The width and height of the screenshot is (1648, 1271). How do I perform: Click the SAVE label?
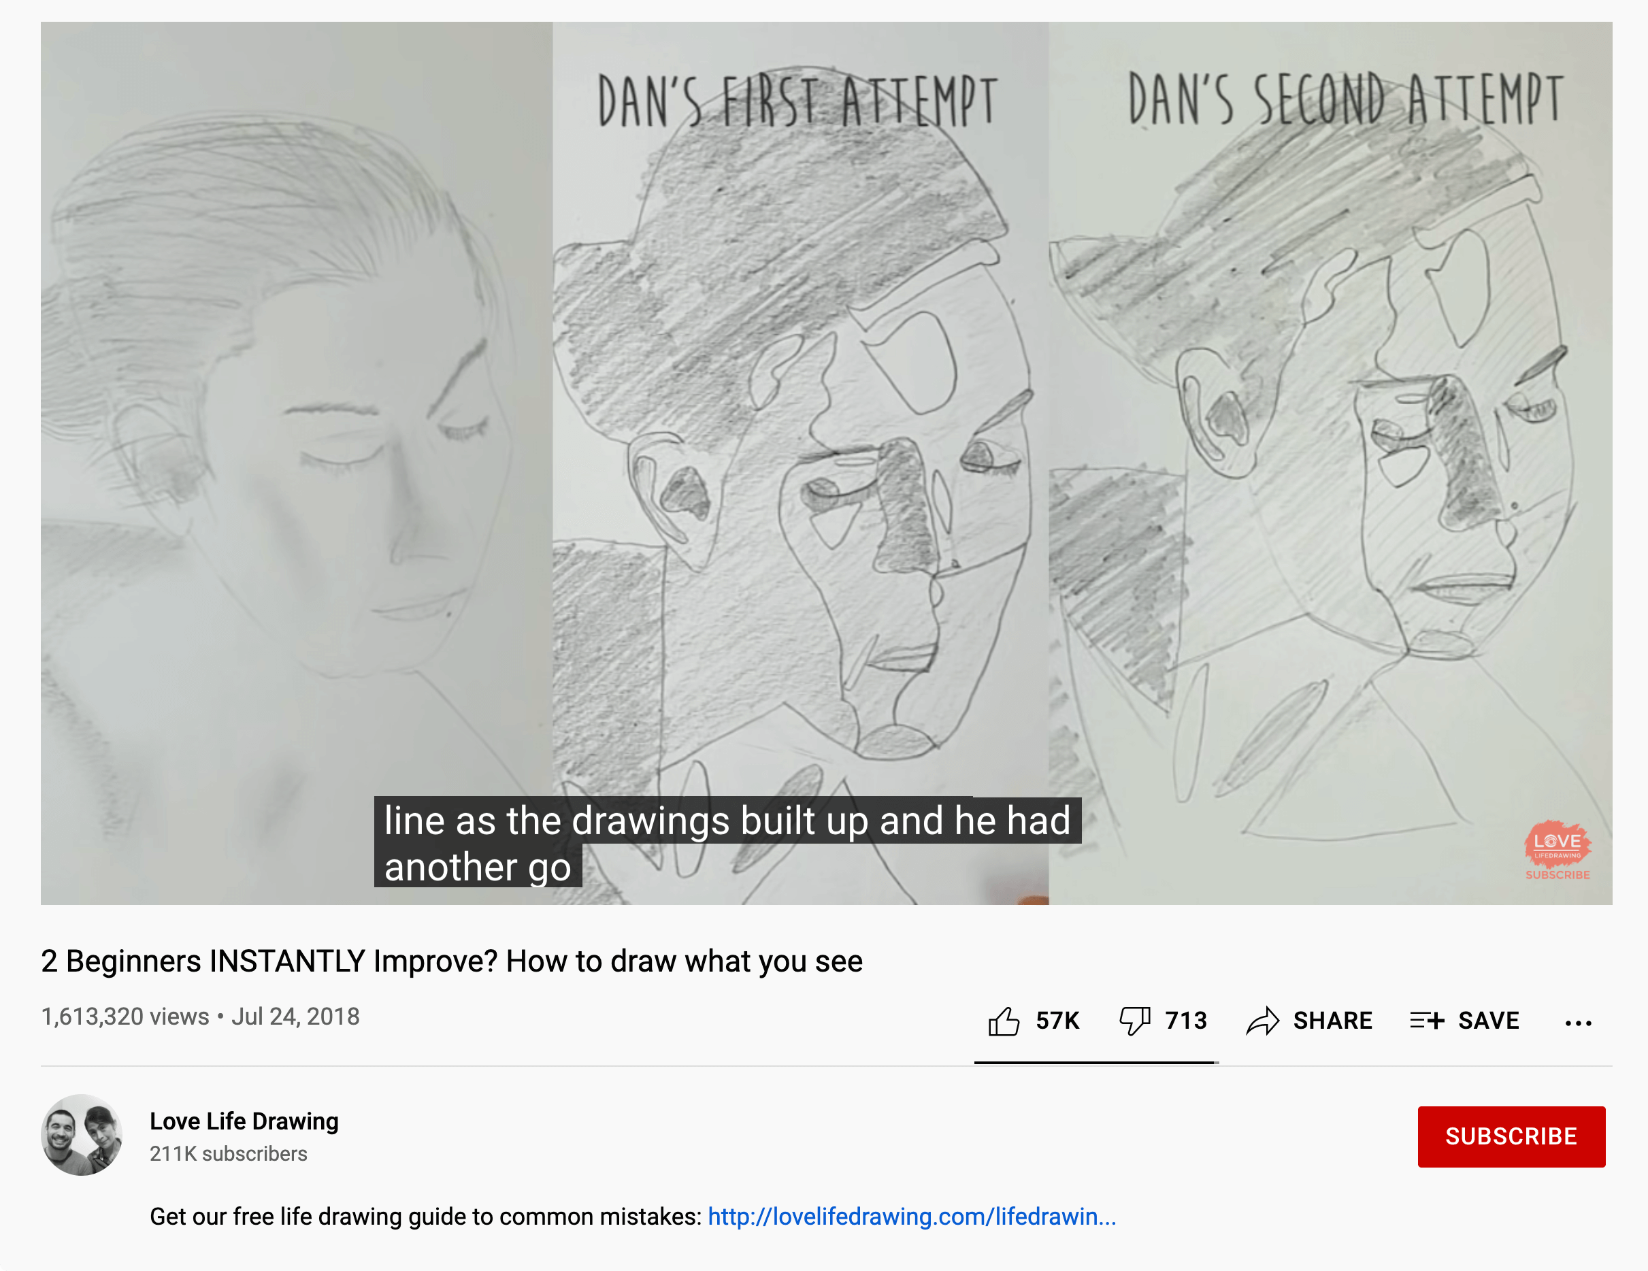tap(1488, 1021)
